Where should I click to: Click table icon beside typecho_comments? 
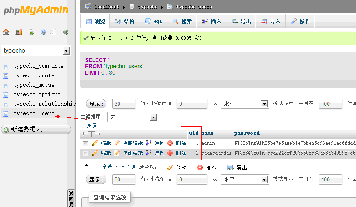(x=6, y=66)
